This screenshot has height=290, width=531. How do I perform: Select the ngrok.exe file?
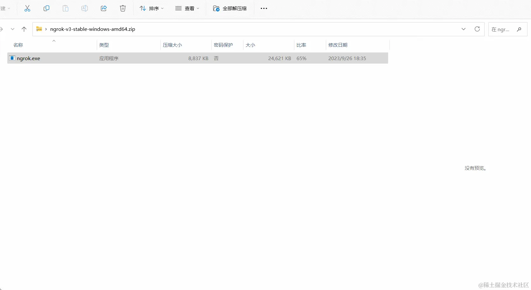pos(198,58)
